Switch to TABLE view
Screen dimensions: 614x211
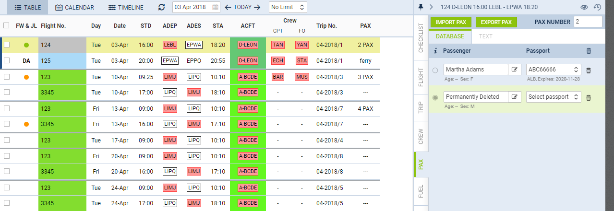click(27, 7)
